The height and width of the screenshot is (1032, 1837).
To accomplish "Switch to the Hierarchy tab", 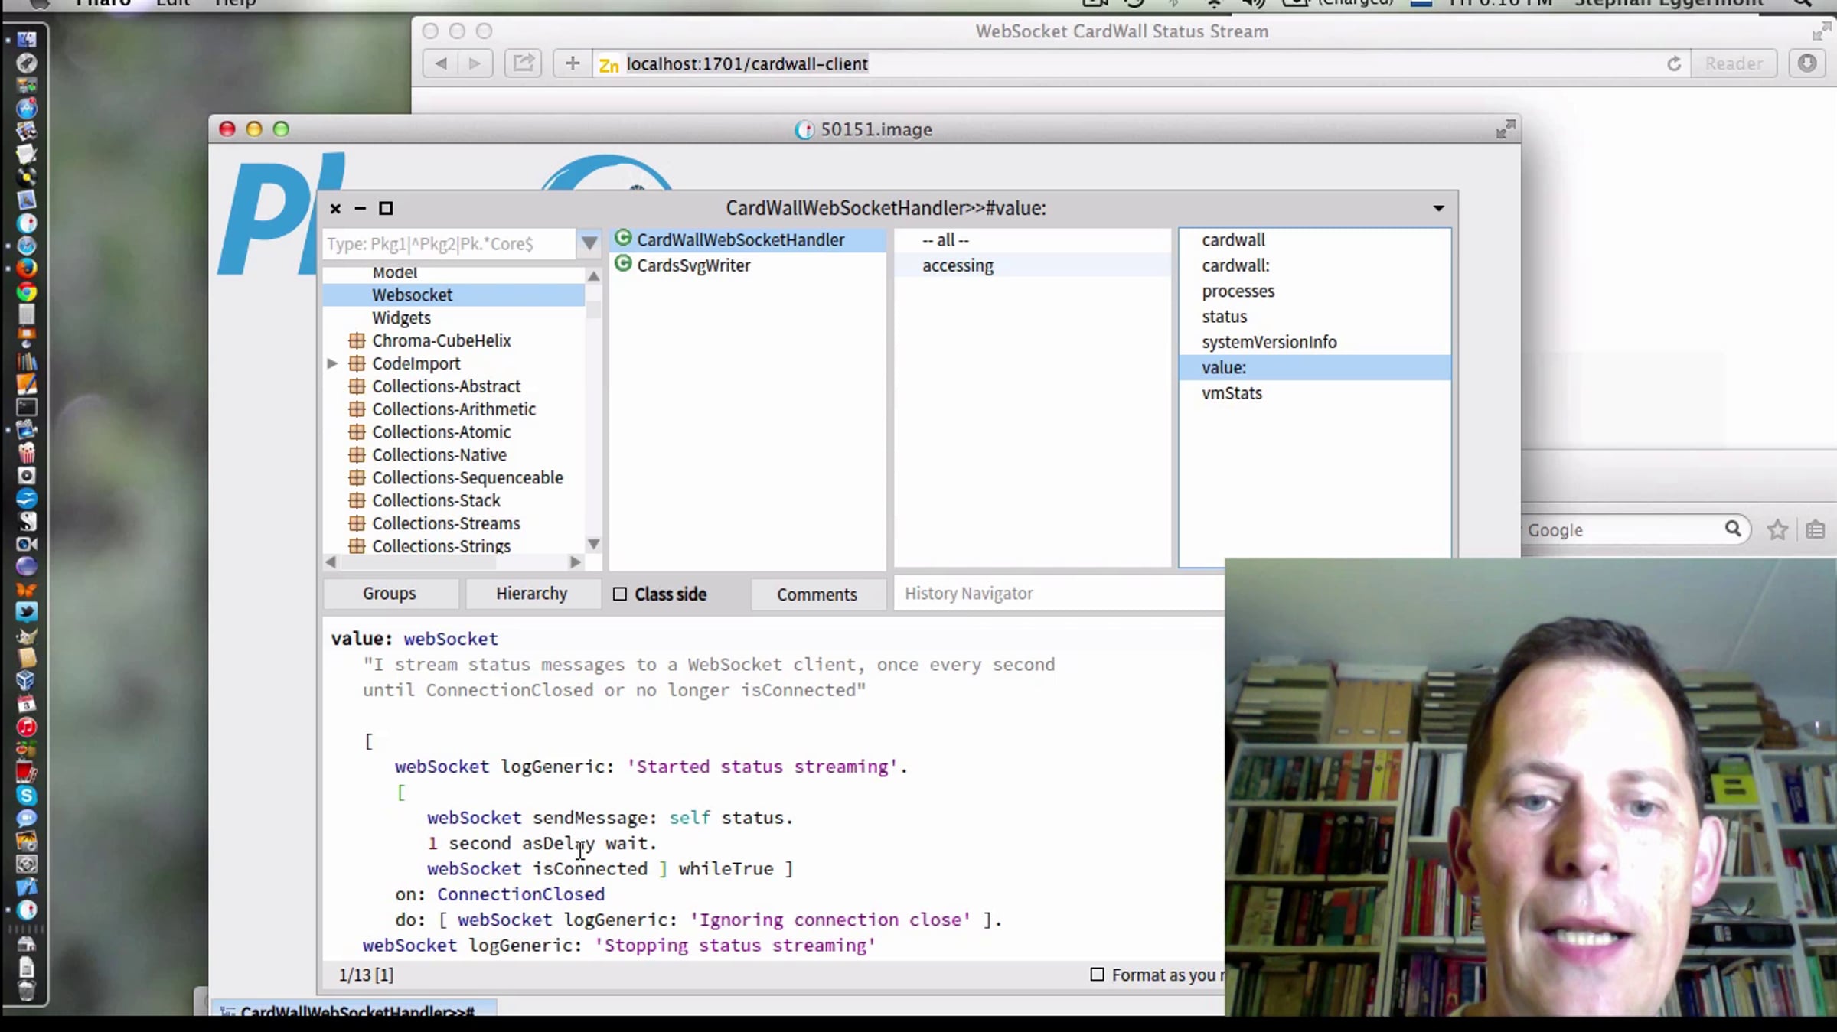I will tap(532, 594).
